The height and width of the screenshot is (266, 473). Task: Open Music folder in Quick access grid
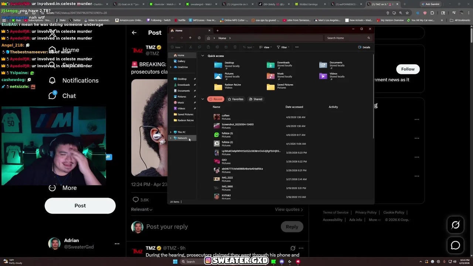(x=280, y=75)
